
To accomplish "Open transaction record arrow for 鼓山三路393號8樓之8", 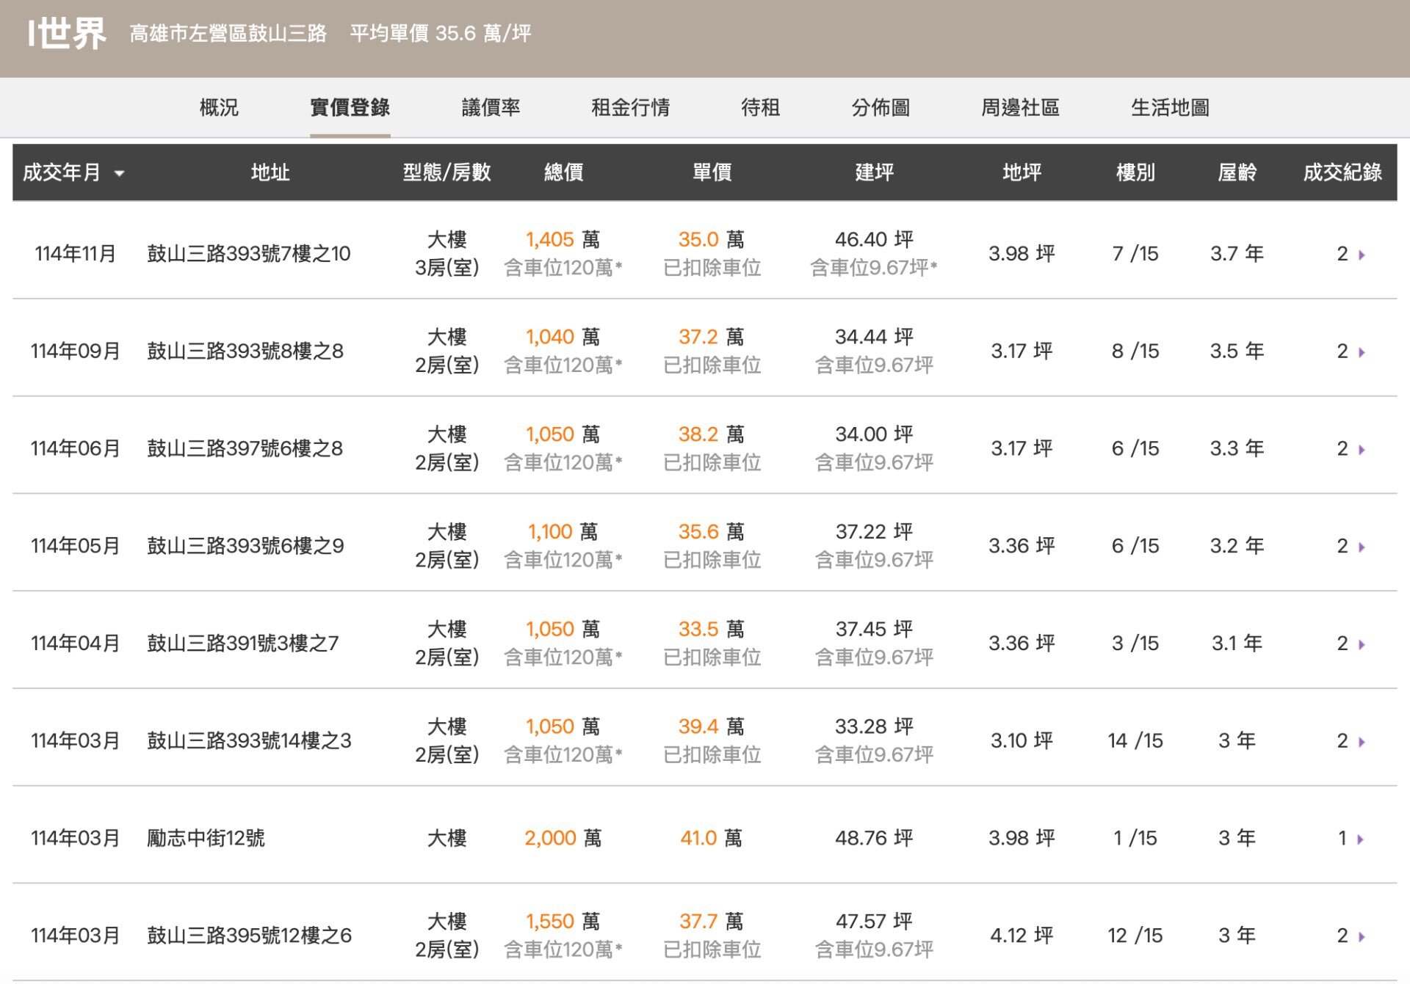I will [x=1362, y=352].
